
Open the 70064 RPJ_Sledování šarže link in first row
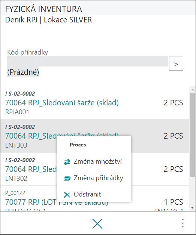(x=62, y=103)
